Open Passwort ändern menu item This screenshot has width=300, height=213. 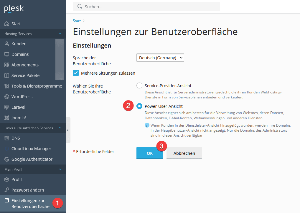click(28, 190)
